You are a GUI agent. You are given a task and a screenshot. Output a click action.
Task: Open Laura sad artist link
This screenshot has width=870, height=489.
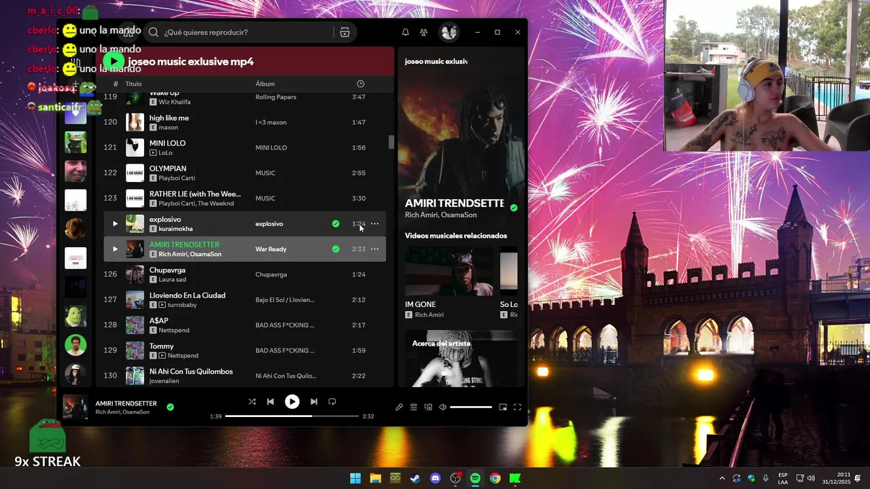(172, 279)
